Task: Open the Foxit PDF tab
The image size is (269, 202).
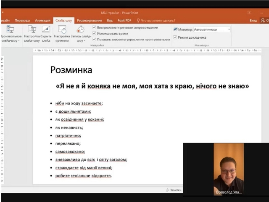Action: click(x=124, y=21)
